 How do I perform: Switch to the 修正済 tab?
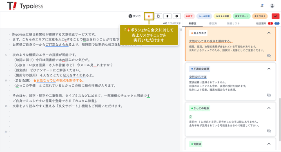pyautogui.click(x=213, y=23)
